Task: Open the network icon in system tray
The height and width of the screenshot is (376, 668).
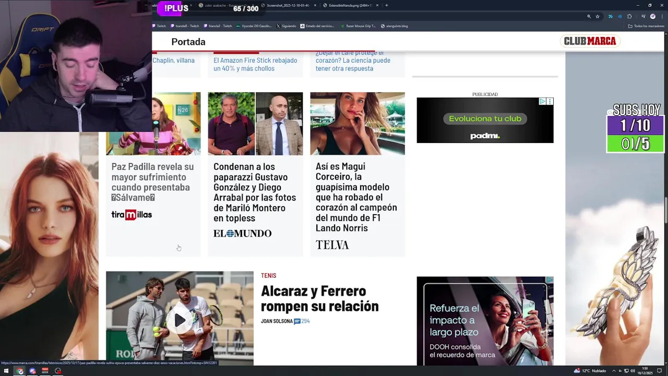Action: pyautogui.click(x=626, y=371)
